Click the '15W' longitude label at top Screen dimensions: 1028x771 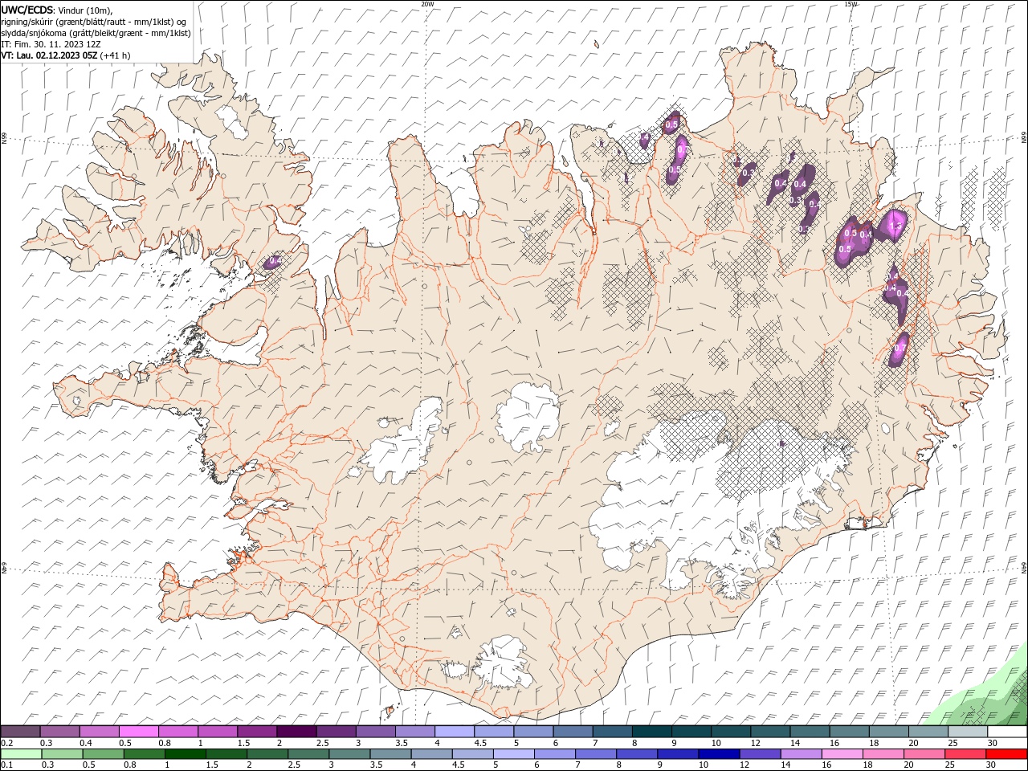point(851,4)
